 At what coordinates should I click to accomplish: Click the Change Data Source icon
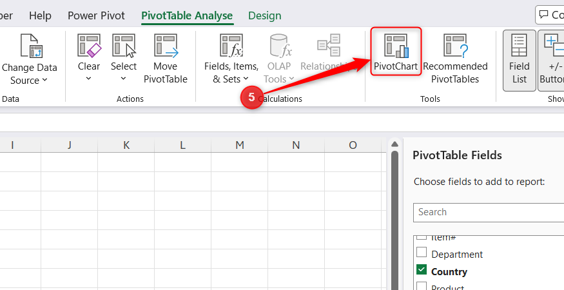(x=32, y=46)
